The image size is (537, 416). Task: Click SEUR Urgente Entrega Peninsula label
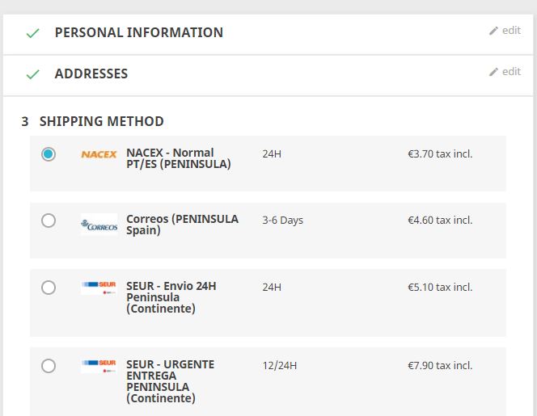[170, 381]
